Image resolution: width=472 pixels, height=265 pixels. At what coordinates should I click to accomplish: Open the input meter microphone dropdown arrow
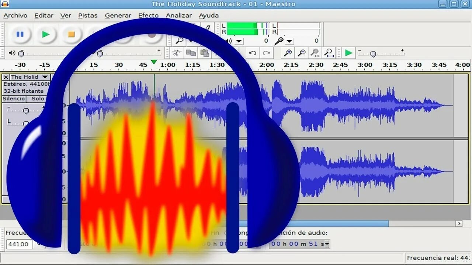pos(289,41)
